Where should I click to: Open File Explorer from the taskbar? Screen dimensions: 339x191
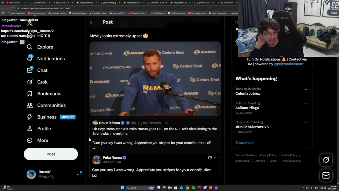170,188
